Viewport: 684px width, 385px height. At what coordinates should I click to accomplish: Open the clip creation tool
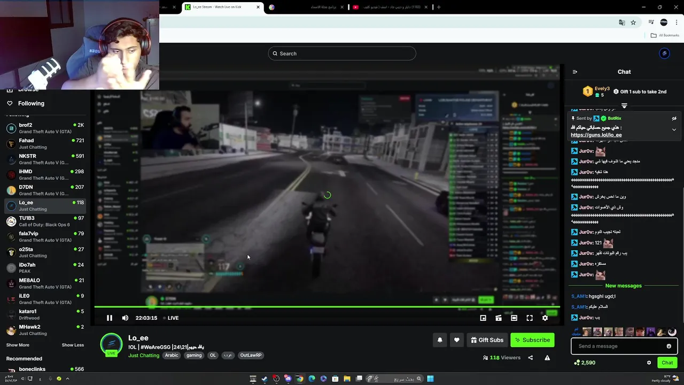click(499, 318)
